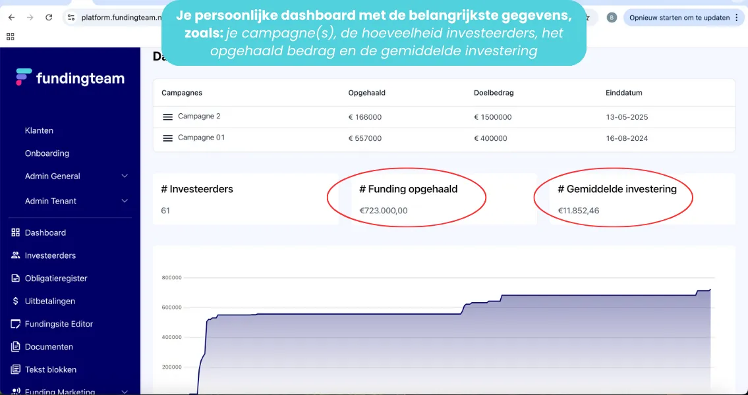Open Onboarding in the sidebar
The image size is (748, 395).
47,153
